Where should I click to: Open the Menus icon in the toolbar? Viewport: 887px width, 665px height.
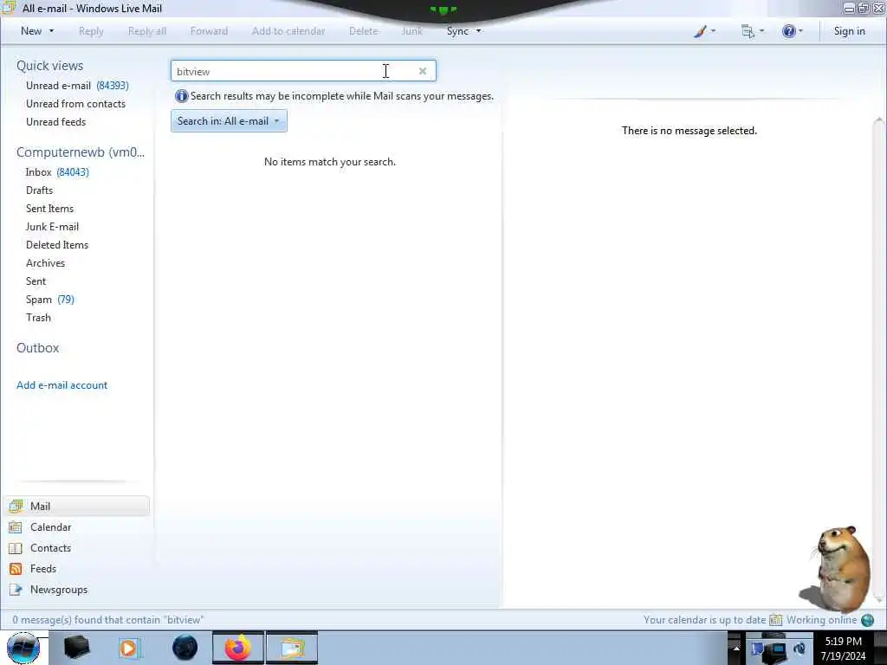748,32
